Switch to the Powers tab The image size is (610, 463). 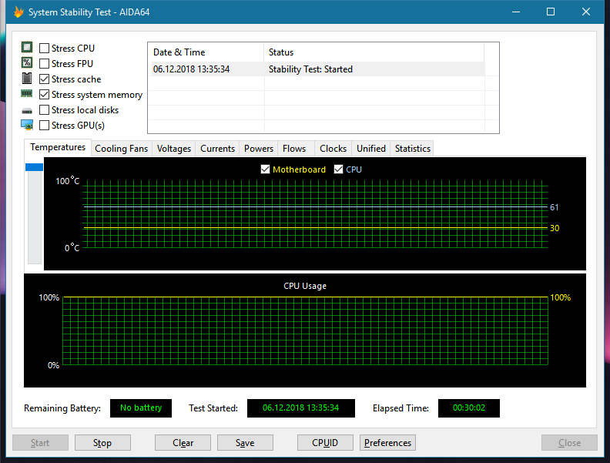[x=259, y=149]
